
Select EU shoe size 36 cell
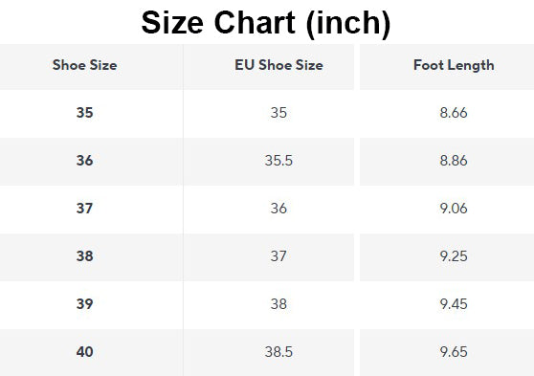(278, 209)
